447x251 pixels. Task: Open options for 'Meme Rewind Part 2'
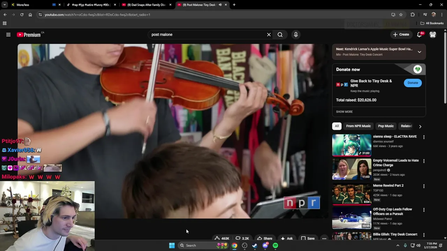[x=424, y=186]
